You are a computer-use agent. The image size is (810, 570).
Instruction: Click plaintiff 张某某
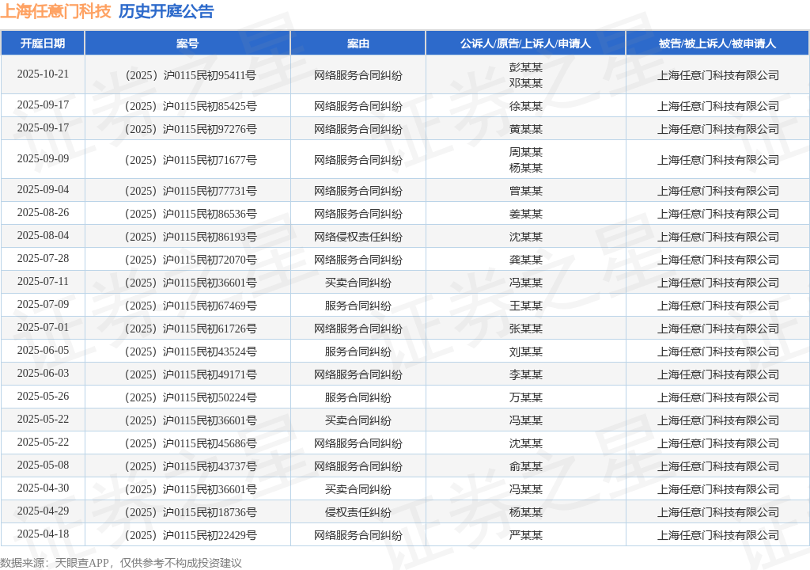[526, 329]
